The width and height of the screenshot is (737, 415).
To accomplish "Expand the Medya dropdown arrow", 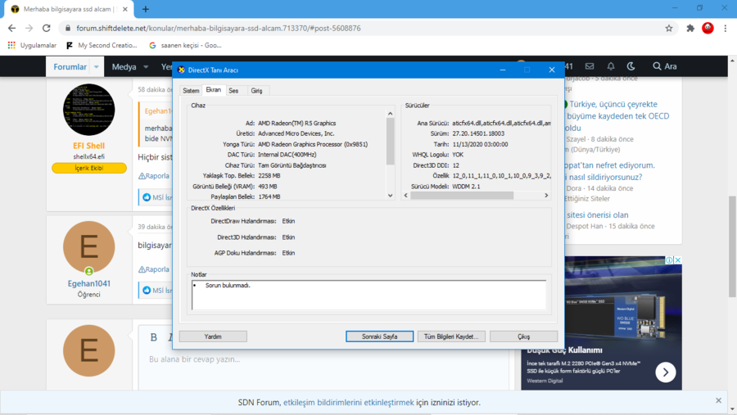I will pos(146,67).
